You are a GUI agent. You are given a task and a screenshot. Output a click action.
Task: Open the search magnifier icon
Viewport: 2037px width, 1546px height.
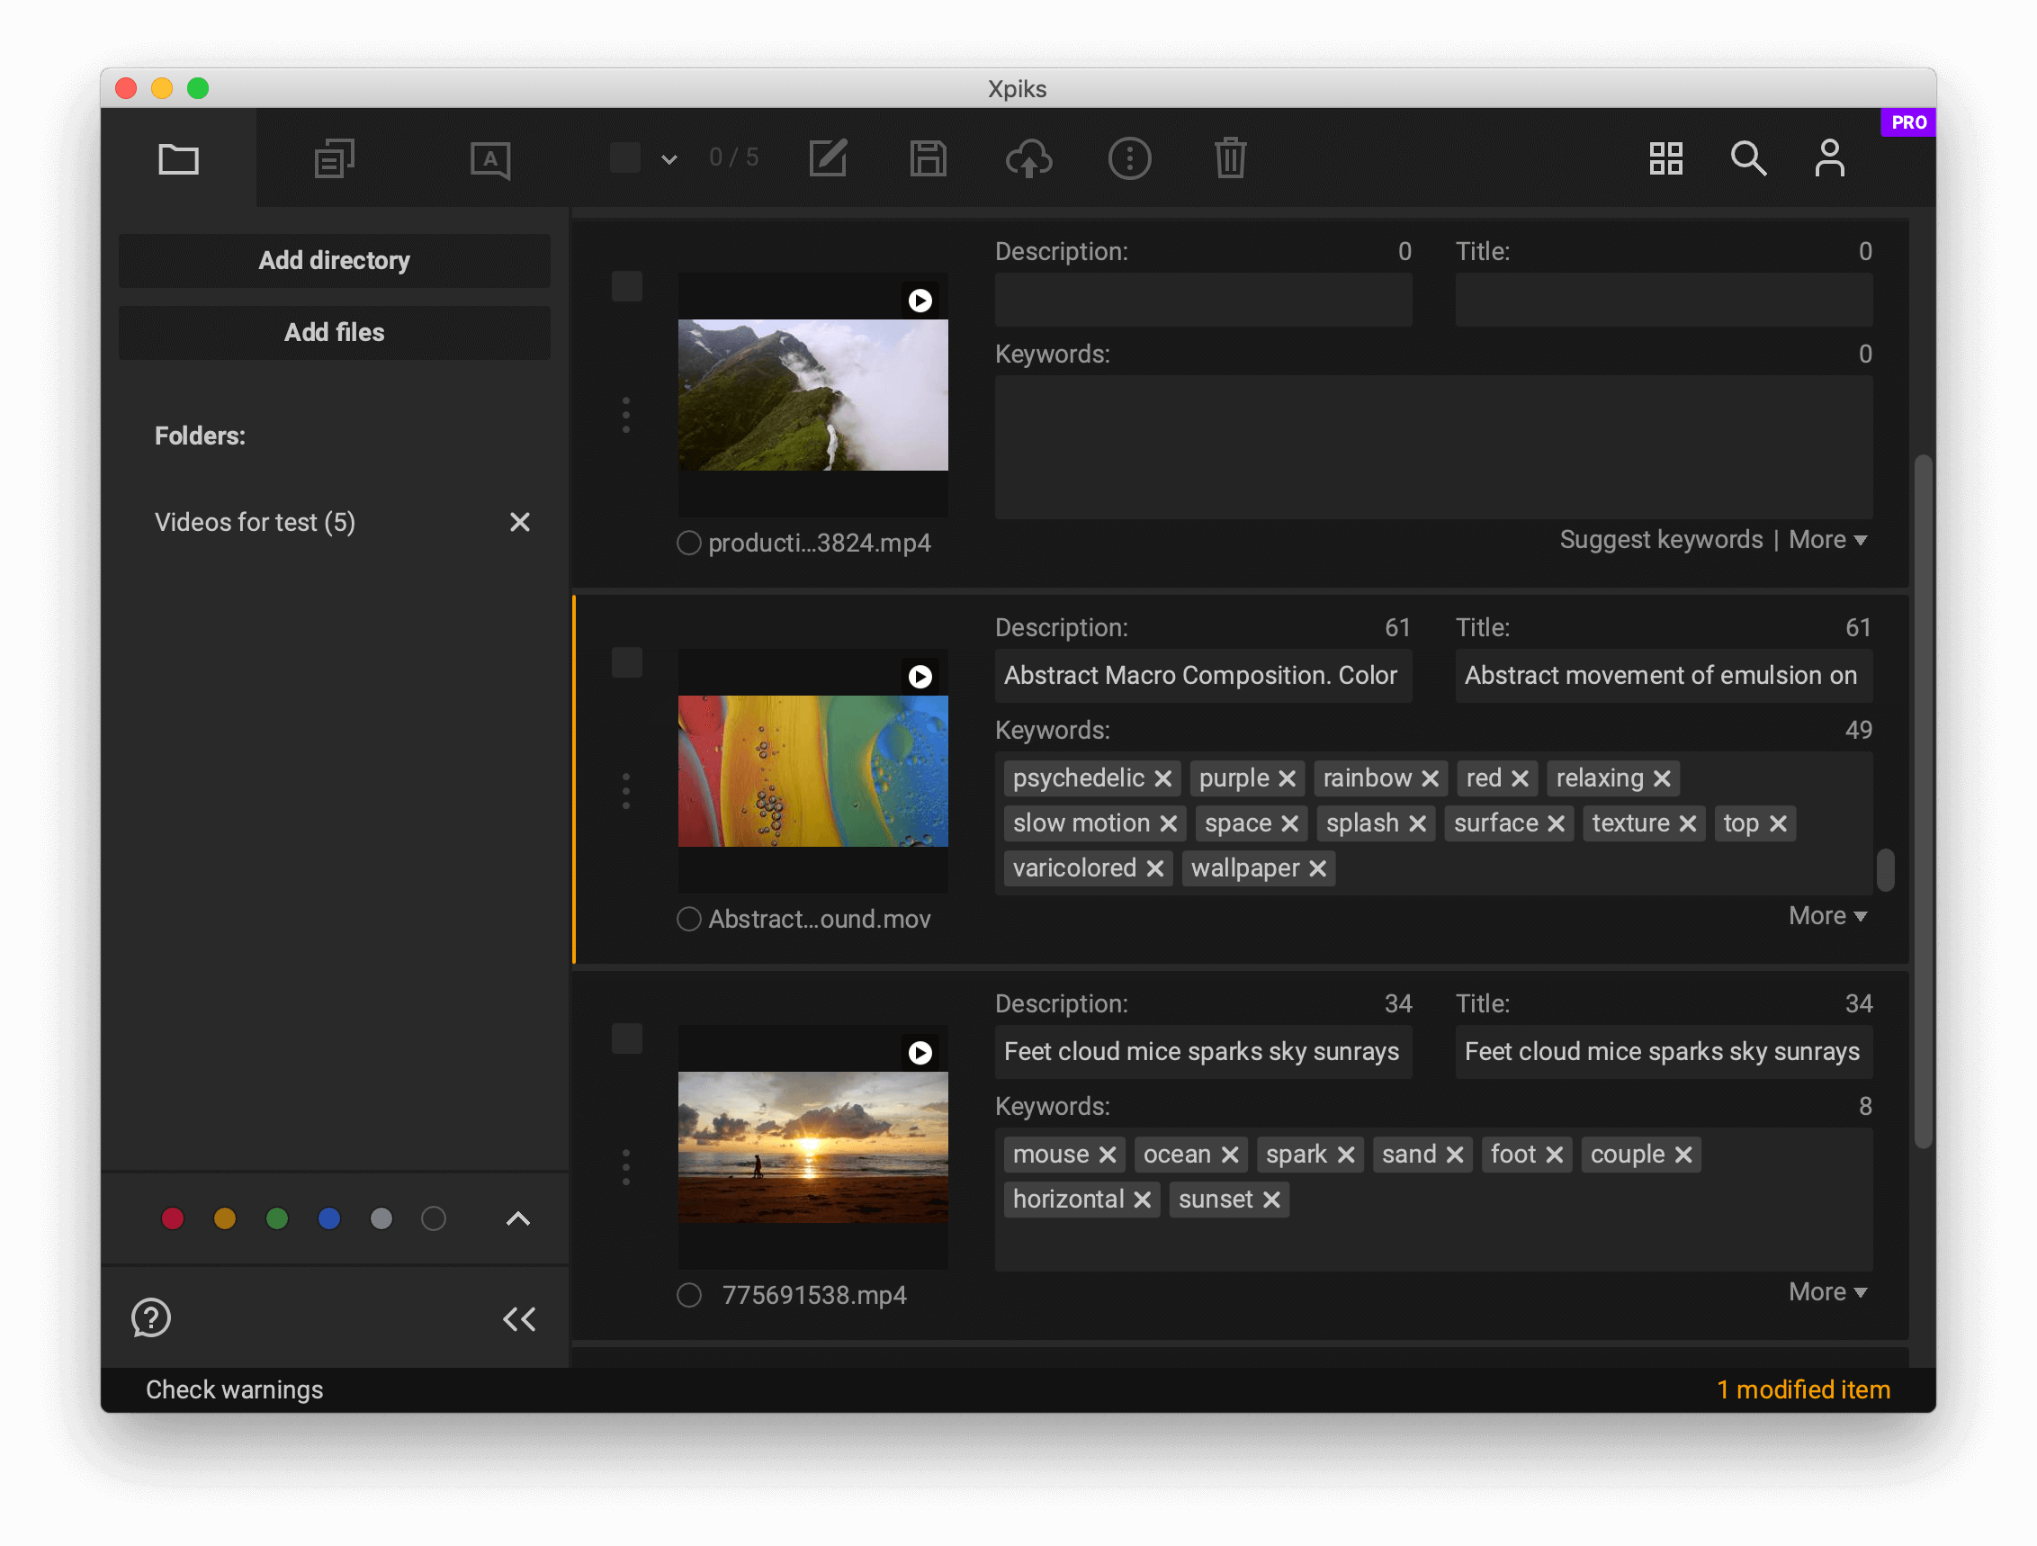tap(1747, 158)
